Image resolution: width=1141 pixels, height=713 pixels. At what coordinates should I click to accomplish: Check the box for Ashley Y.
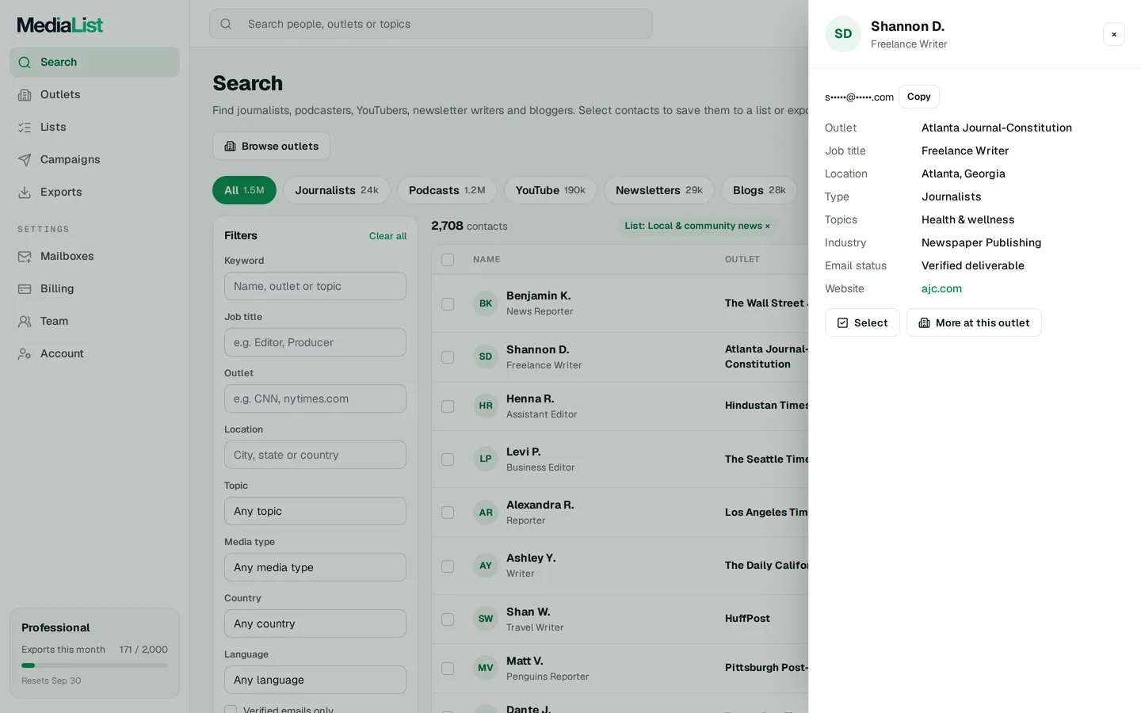pos(448,566)
